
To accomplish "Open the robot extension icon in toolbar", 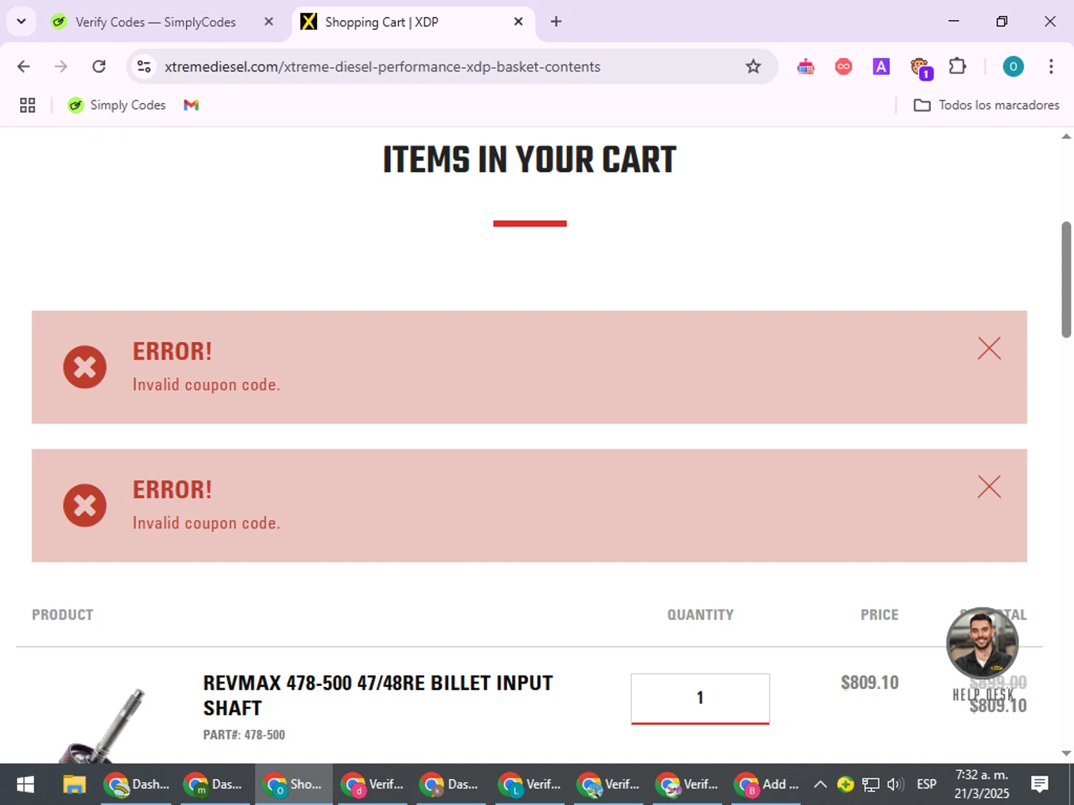I will (x=805, y=67).
